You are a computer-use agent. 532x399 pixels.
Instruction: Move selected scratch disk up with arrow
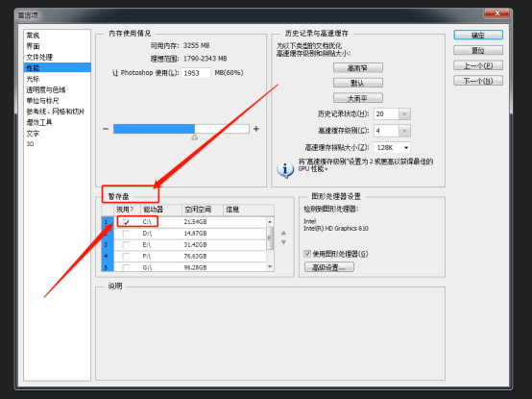[x=283, y=233]
